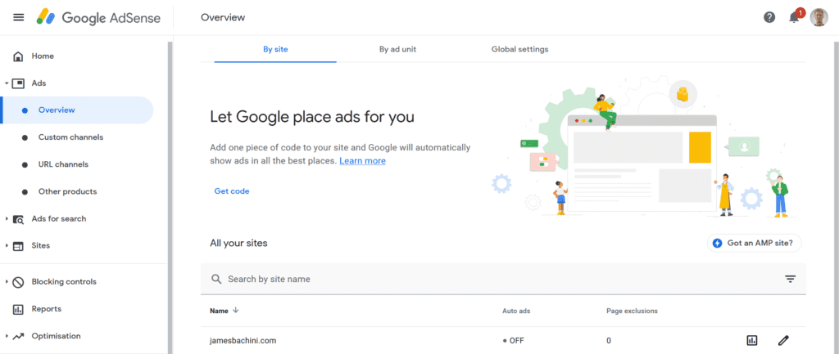Viewport: 839px width, 354px height.
Task: Switch to the By ad unit tab
Action: tap(397, 49)
